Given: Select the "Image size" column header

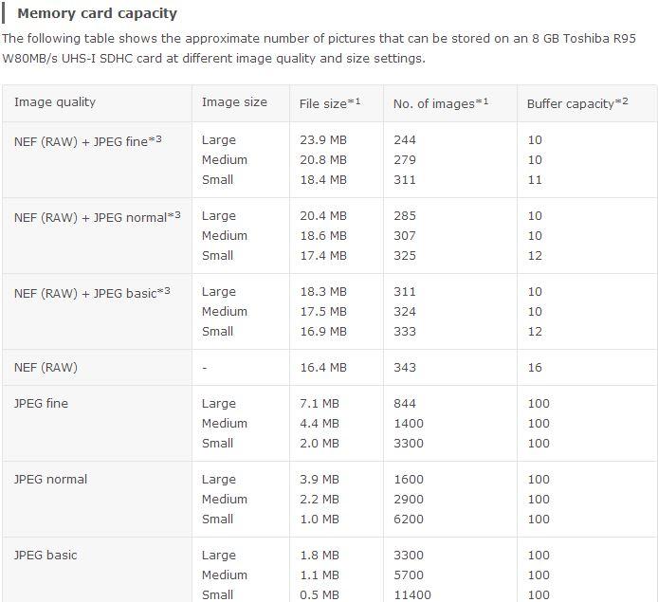Looking at the screenshot, I should click(234, 102).
